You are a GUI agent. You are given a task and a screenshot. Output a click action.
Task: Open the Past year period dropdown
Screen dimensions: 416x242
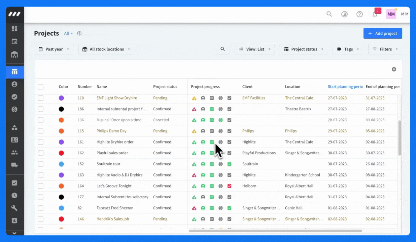click(54, 49)
